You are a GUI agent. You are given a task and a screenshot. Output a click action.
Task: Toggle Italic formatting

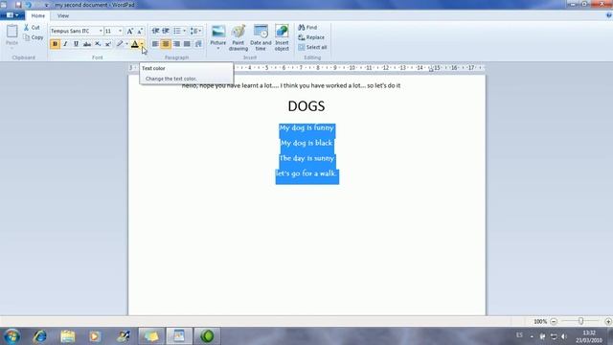(65, 44)
